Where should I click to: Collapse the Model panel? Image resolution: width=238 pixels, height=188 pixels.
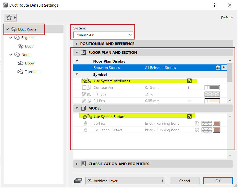77,108
